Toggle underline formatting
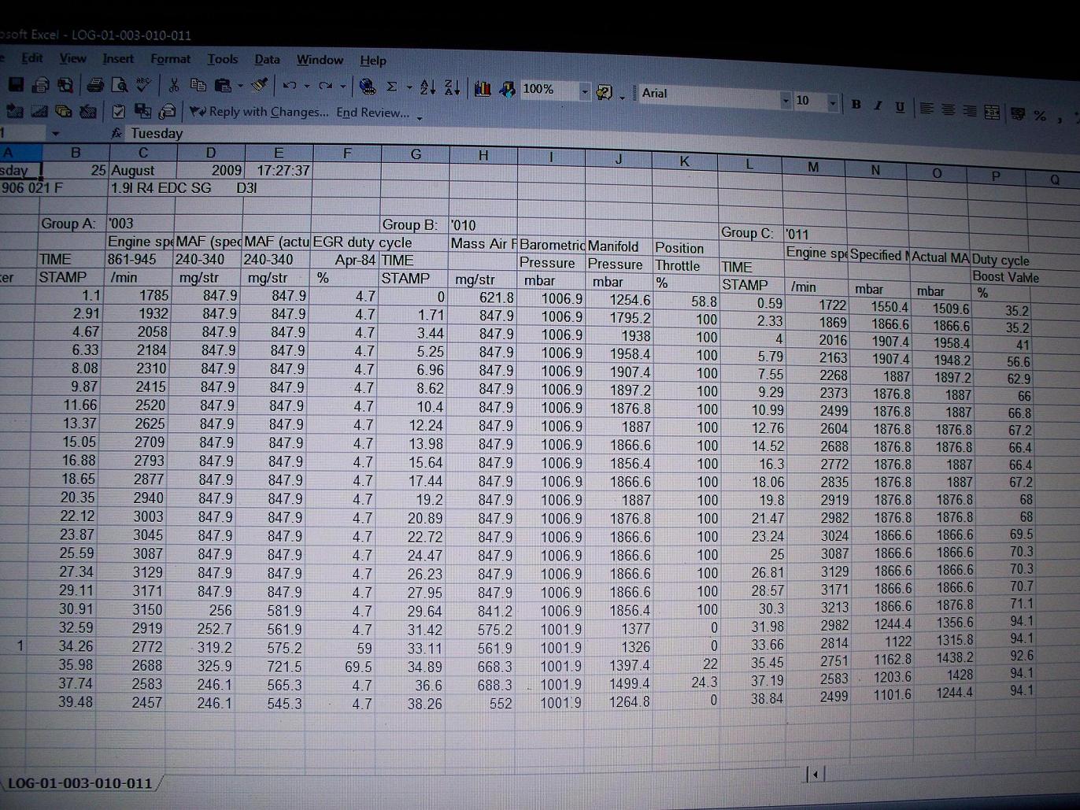The width and height of the screenshot is (1080, 810). click(899, 106)
